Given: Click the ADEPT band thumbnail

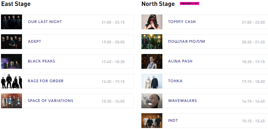Looking at the screenshot, I should tap(11, 42).
